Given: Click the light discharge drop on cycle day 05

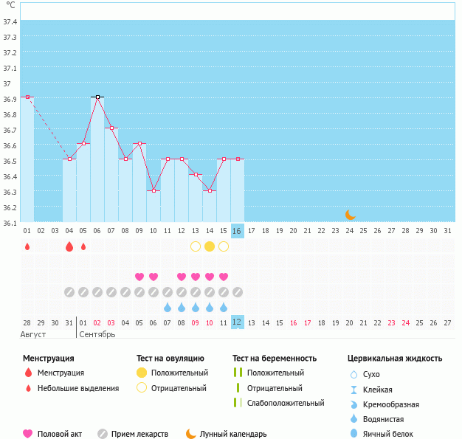Looking at the screenshot, I should coord(83,246).
